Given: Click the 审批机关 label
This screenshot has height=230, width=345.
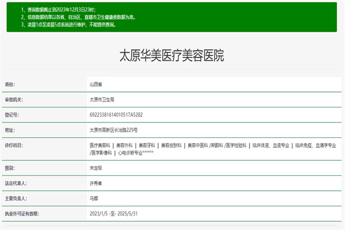Looking at the screenshot, I should 14,99.
